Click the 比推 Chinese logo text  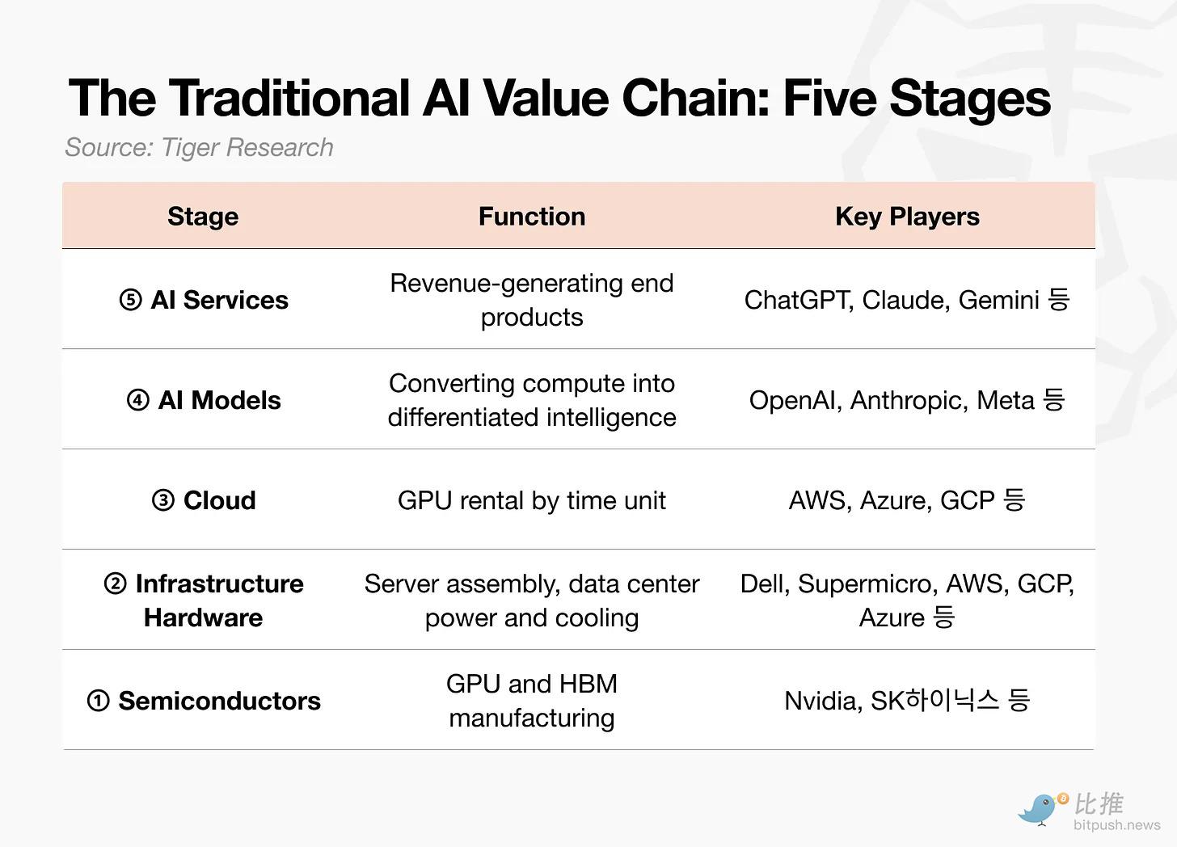(1099, 803)
